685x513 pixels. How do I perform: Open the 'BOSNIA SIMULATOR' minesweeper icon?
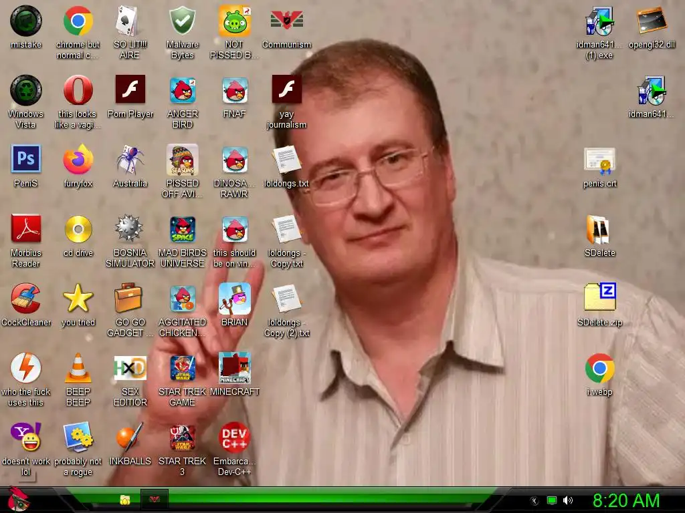(130, 228)
